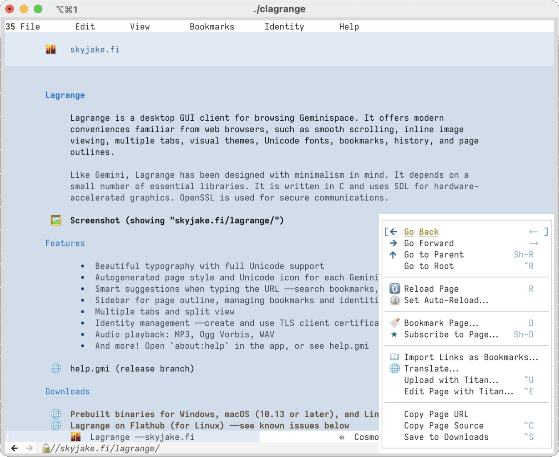Viewport: 559px width, 457px height.
Task: Click the Go Forward right arrow icon
Action: pyautogui.click(x=393, y=243)
